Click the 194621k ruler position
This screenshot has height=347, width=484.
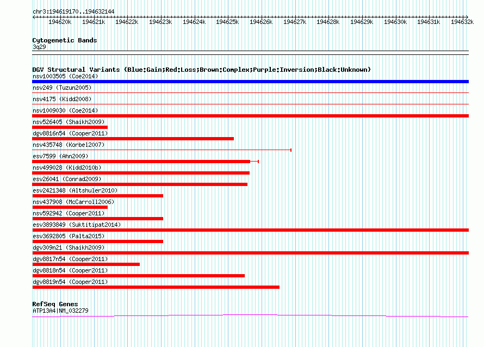tap(94, 22)
